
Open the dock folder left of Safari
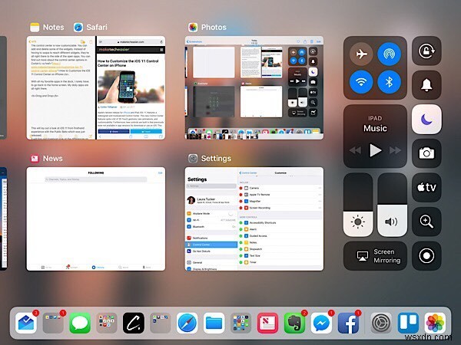pos(161,323)
